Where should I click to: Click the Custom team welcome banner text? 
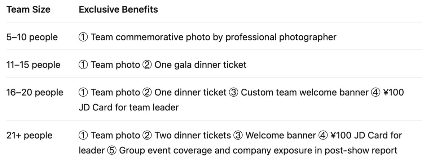coord(304,93)
